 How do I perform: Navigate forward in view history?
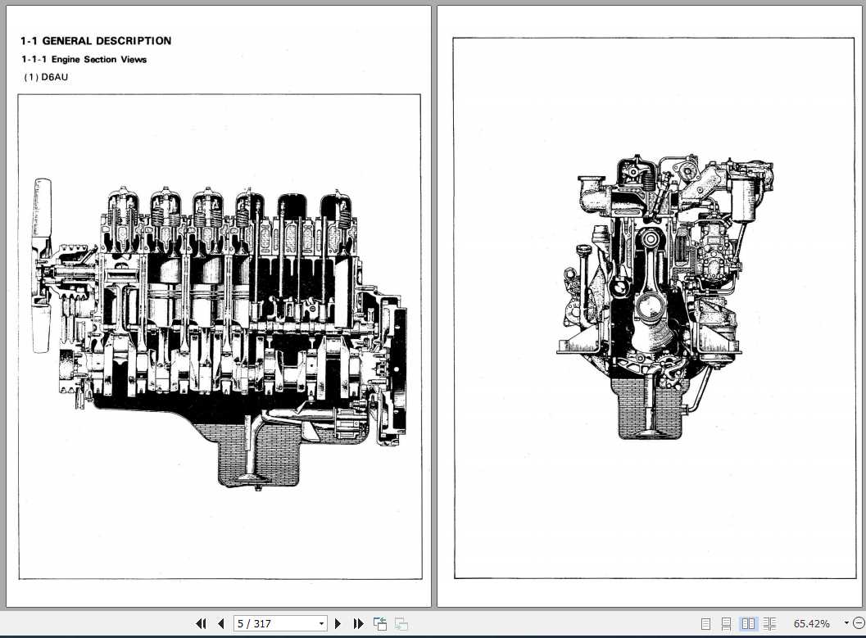400,623
